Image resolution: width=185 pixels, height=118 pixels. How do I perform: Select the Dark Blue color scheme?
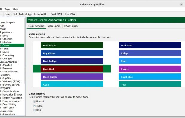pyautogui.click(x=150, y=45)
